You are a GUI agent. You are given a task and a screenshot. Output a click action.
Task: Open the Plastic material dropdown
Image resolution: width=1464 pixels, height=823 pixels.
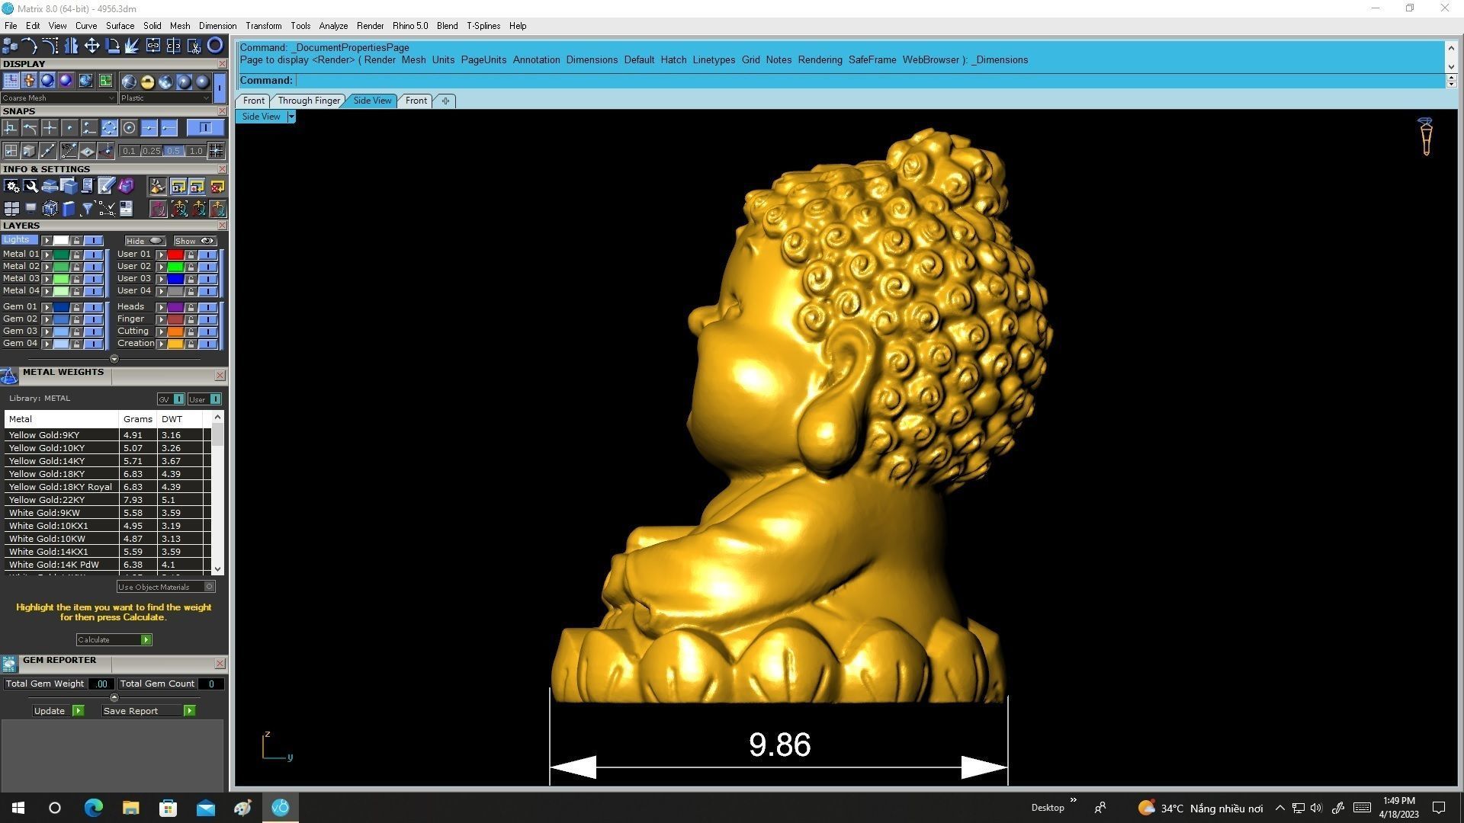(x=165, y=98)
